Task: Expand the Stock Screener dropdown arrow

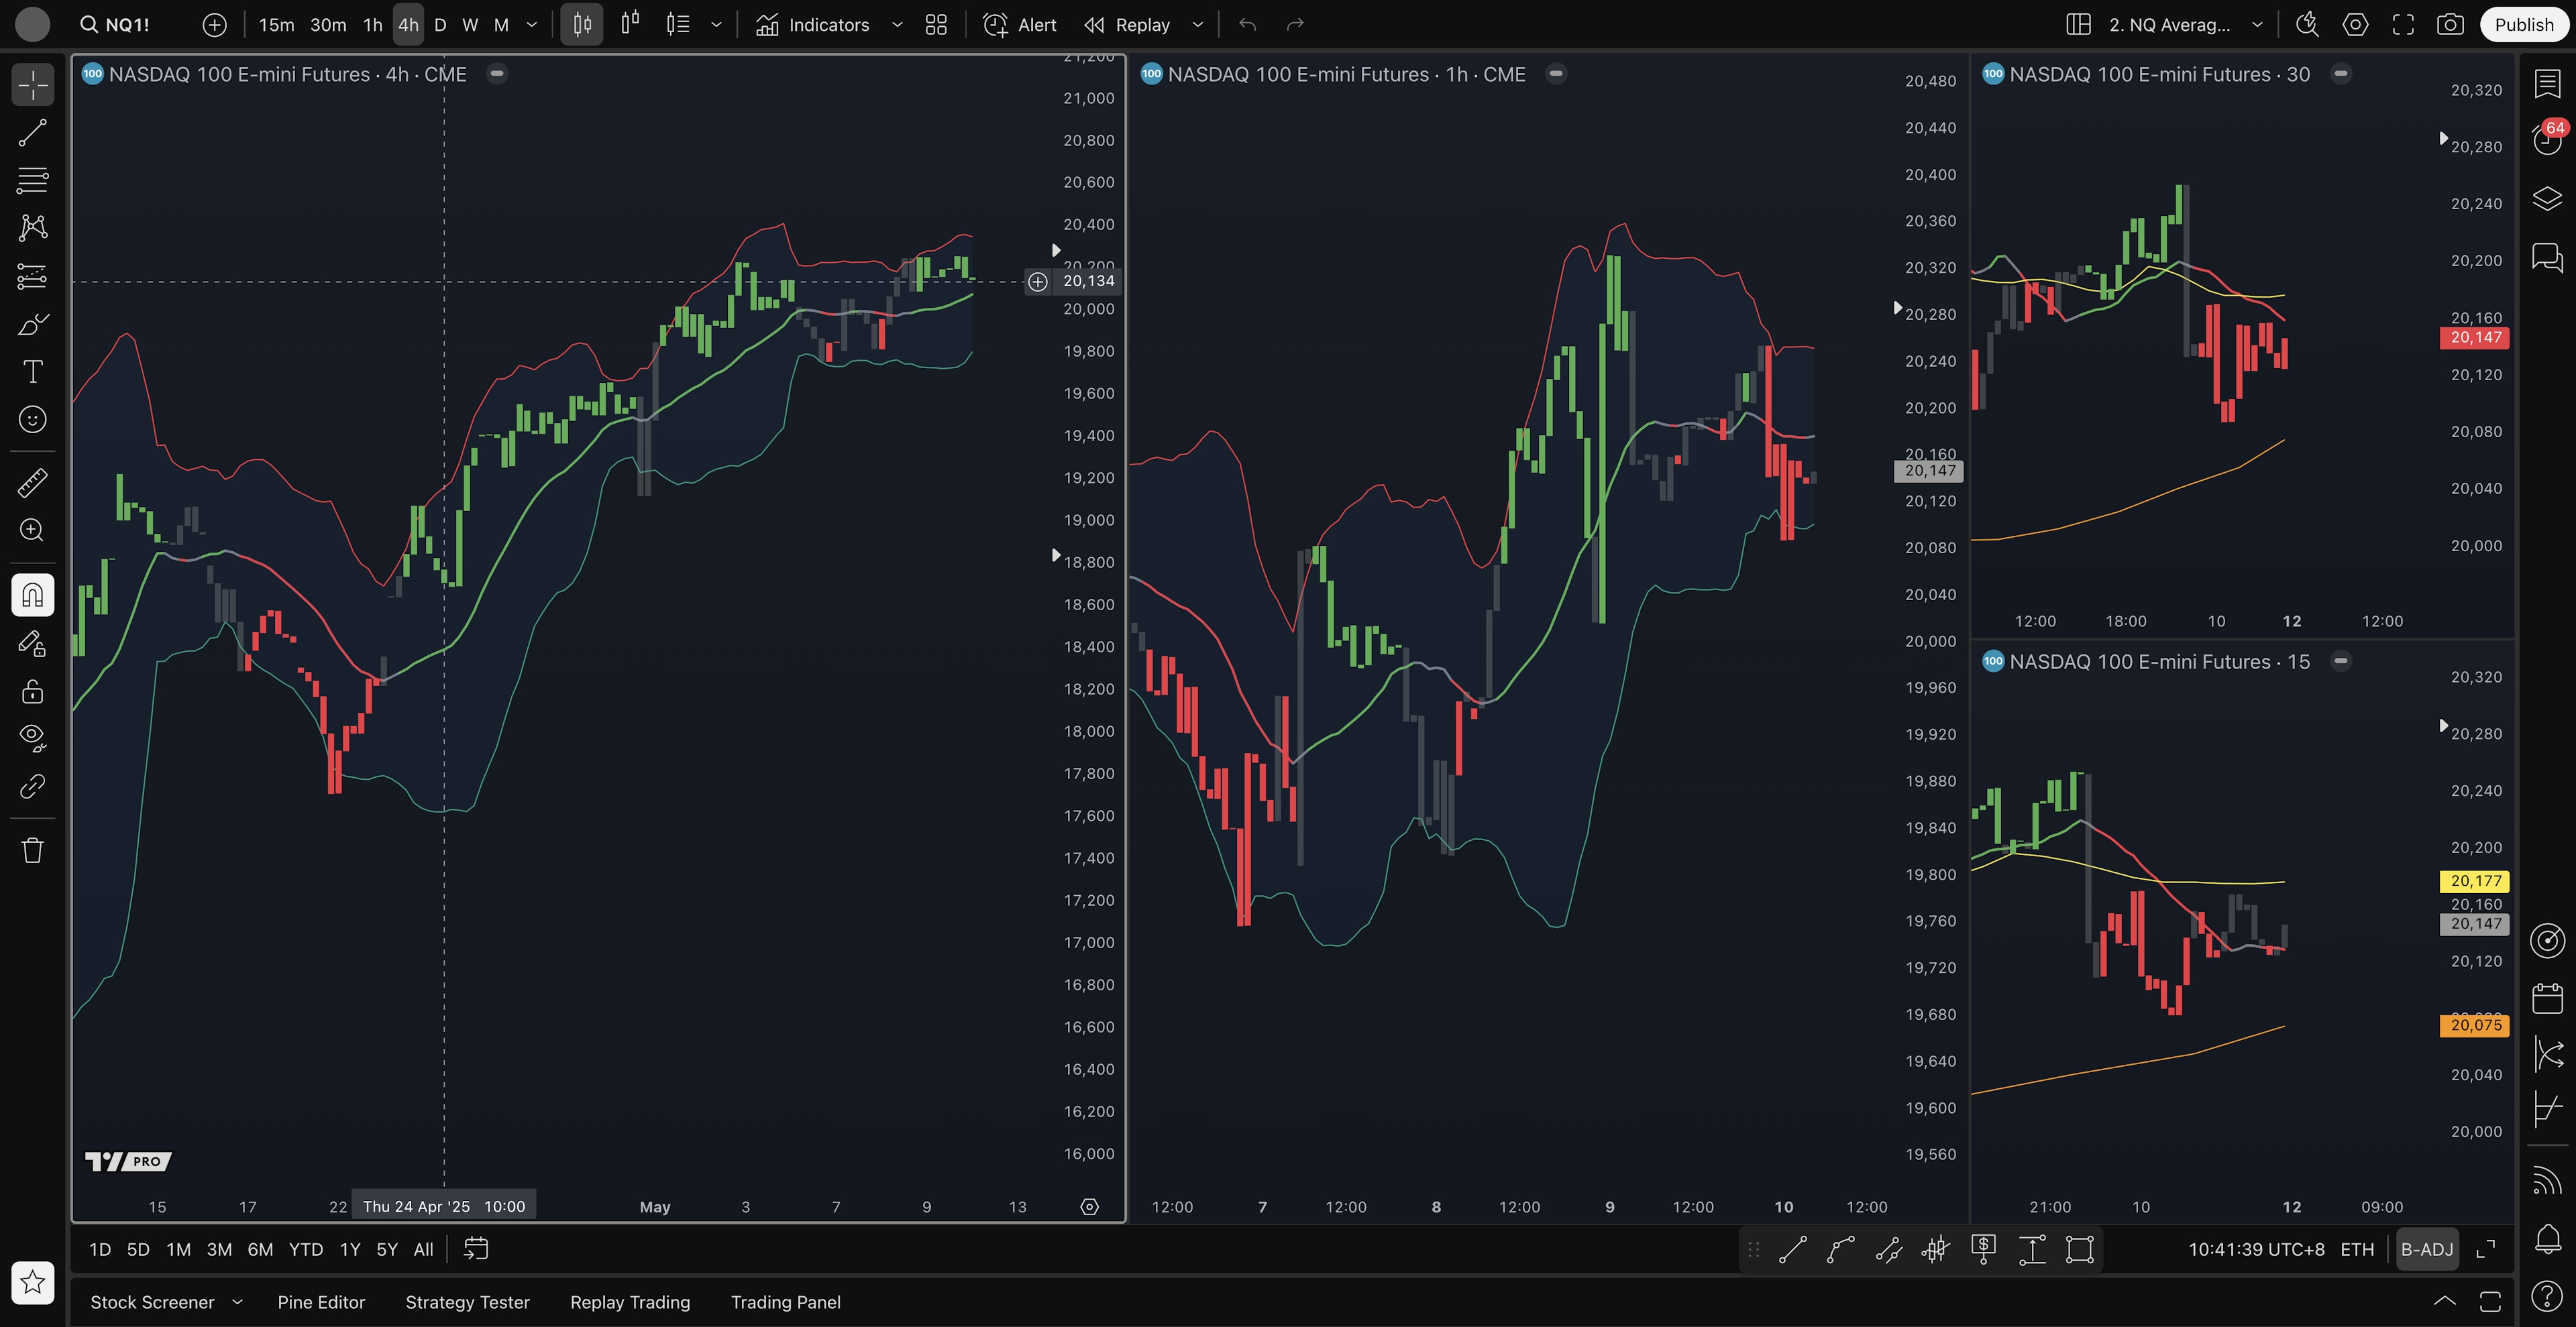Action: pos(237,1302)
